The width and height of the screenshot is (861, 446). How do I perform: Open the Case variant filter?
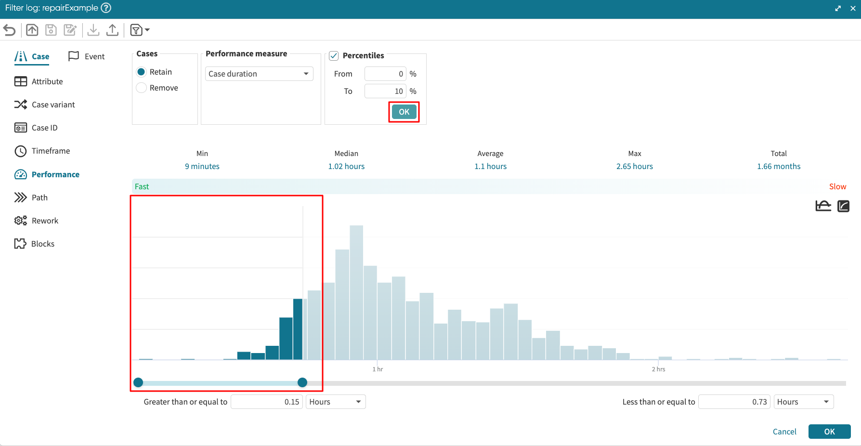tap(53, 105)
